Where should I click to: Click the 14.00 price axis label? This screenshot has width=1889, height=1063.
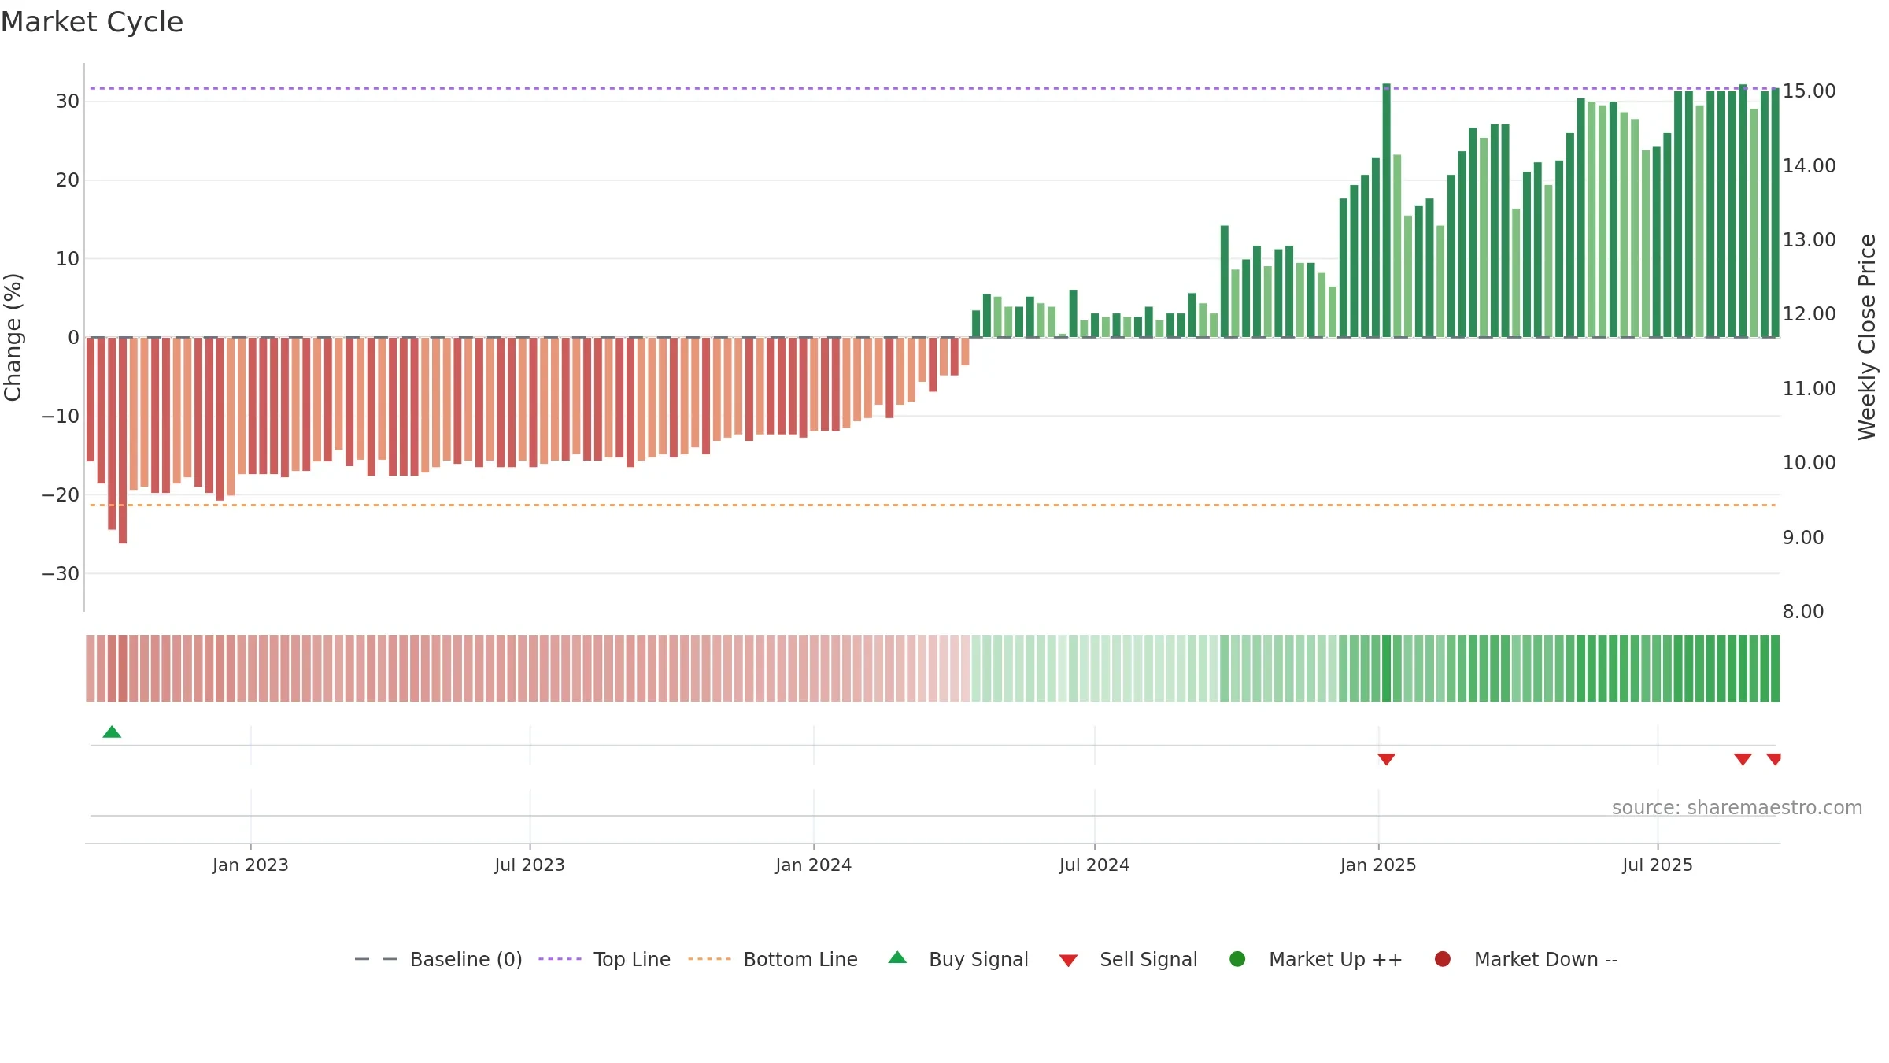click(1809, 166)
